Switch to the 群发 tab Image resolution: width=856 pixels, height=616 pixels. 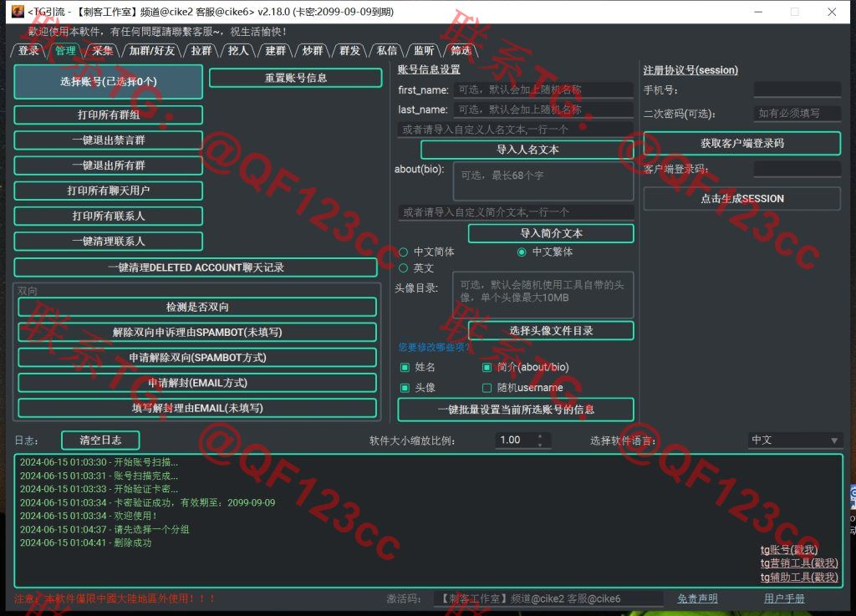click(349, 51)
